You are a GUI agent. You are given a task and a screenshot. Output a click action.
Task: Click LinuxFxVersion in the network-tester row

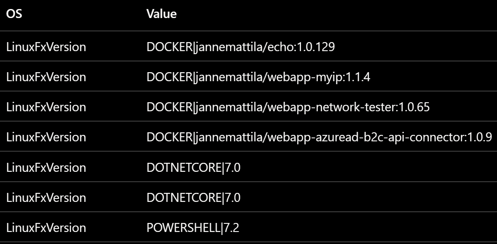tap(46, 107)
